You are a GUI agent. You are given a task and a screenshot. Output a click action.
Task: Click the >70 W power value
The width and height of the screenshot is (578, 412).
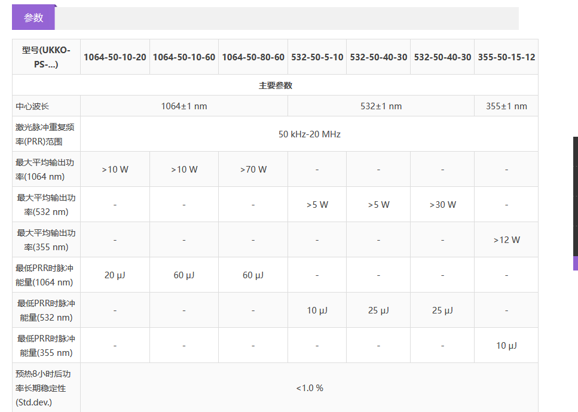253,170
